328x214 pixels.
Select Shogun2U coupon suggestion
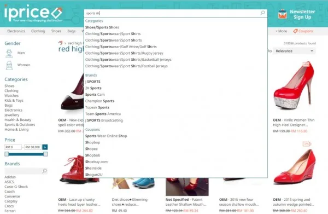tap(94, 175)
